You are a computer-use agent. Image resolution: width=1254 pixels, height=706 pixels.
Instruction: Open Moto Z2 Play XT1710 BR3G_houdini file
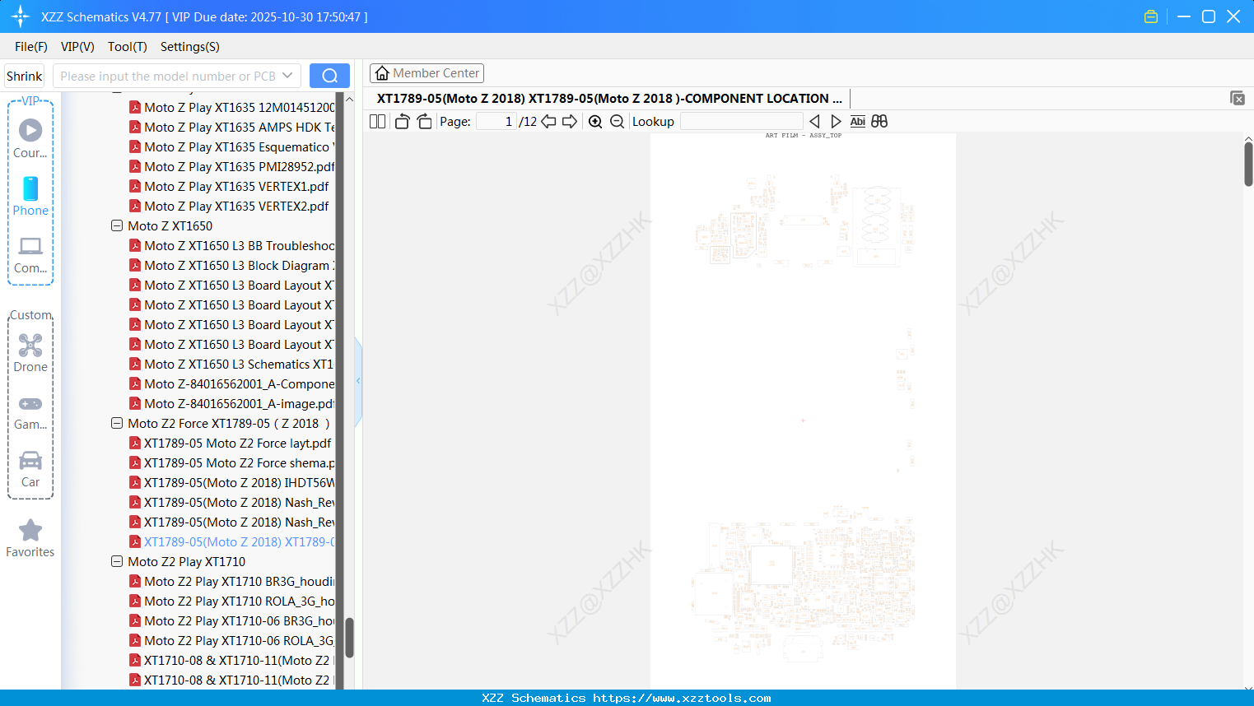pos(232,581)
